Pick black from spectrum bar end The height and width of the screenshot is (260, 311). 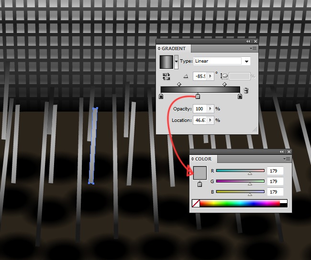pos(283,206)
